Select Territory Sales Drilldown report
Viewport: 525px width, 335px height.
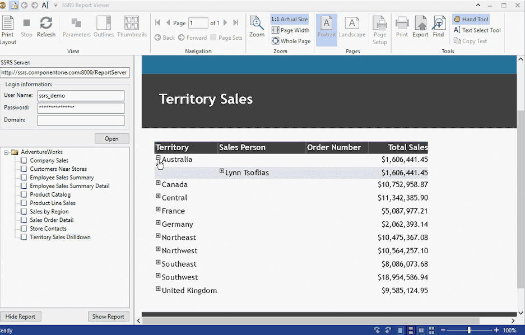click(x=61, y=237)
